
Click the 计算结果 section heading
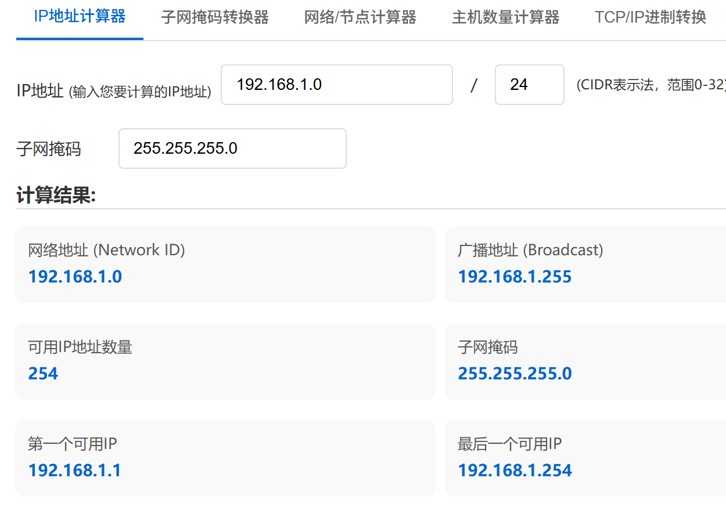(56, 196)
